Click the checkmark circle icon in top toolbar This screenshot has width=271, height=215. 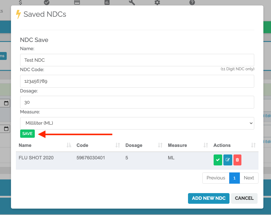[x=47, y=2]
